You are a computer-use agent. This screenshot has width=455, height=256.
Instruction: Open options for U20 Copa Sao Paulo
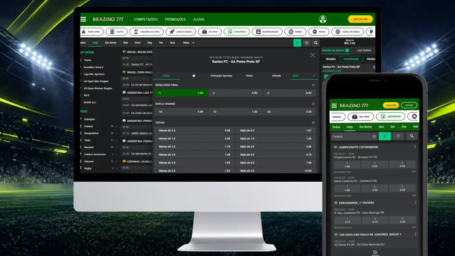pyautogui.click(x=416, y=234)
